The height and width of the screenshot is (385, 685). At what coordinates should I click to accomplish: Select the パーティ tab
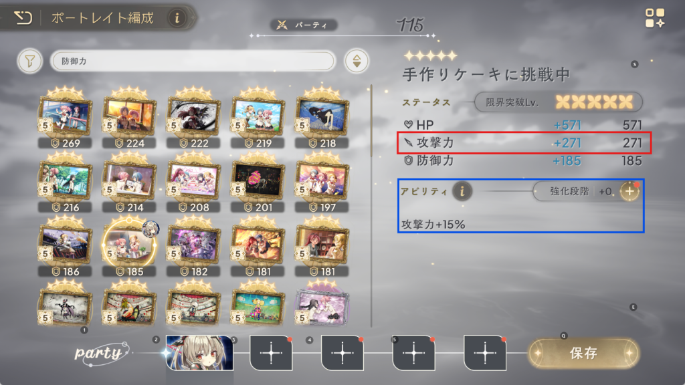(x=304, y=25)
